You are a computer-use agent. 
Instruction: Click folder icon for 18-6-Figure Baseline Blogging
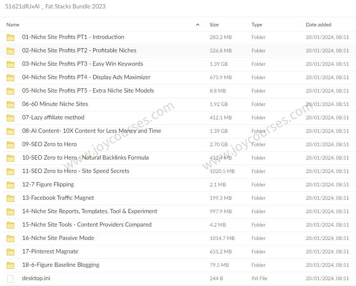[x=10, y=265]
